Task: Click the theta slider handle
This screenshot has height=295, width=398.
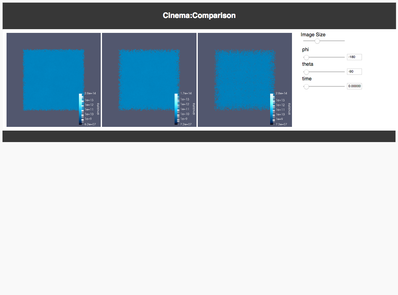Action: [x=306, y=72]
